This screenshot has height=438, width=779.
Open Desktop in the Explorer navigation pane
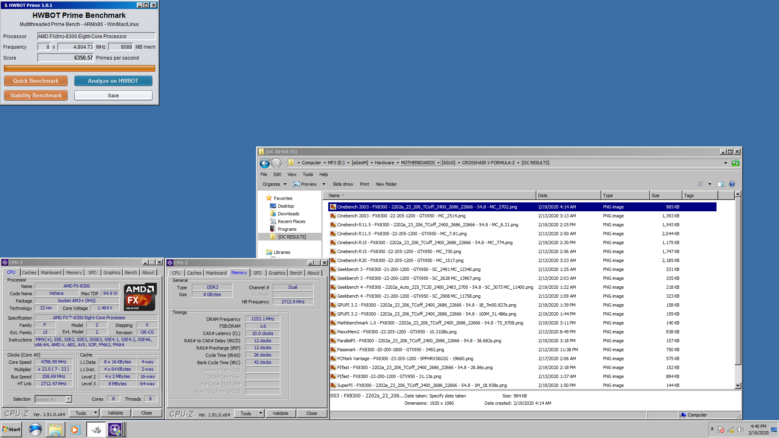[x=286, y=206]
